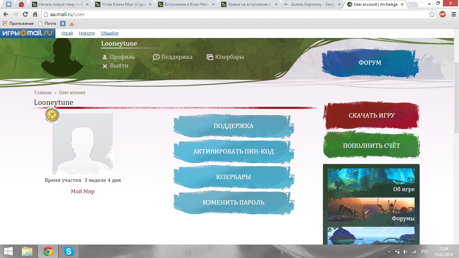Open the network signal tray icon
Screen dimensions: 459x258
pos(414,252)
